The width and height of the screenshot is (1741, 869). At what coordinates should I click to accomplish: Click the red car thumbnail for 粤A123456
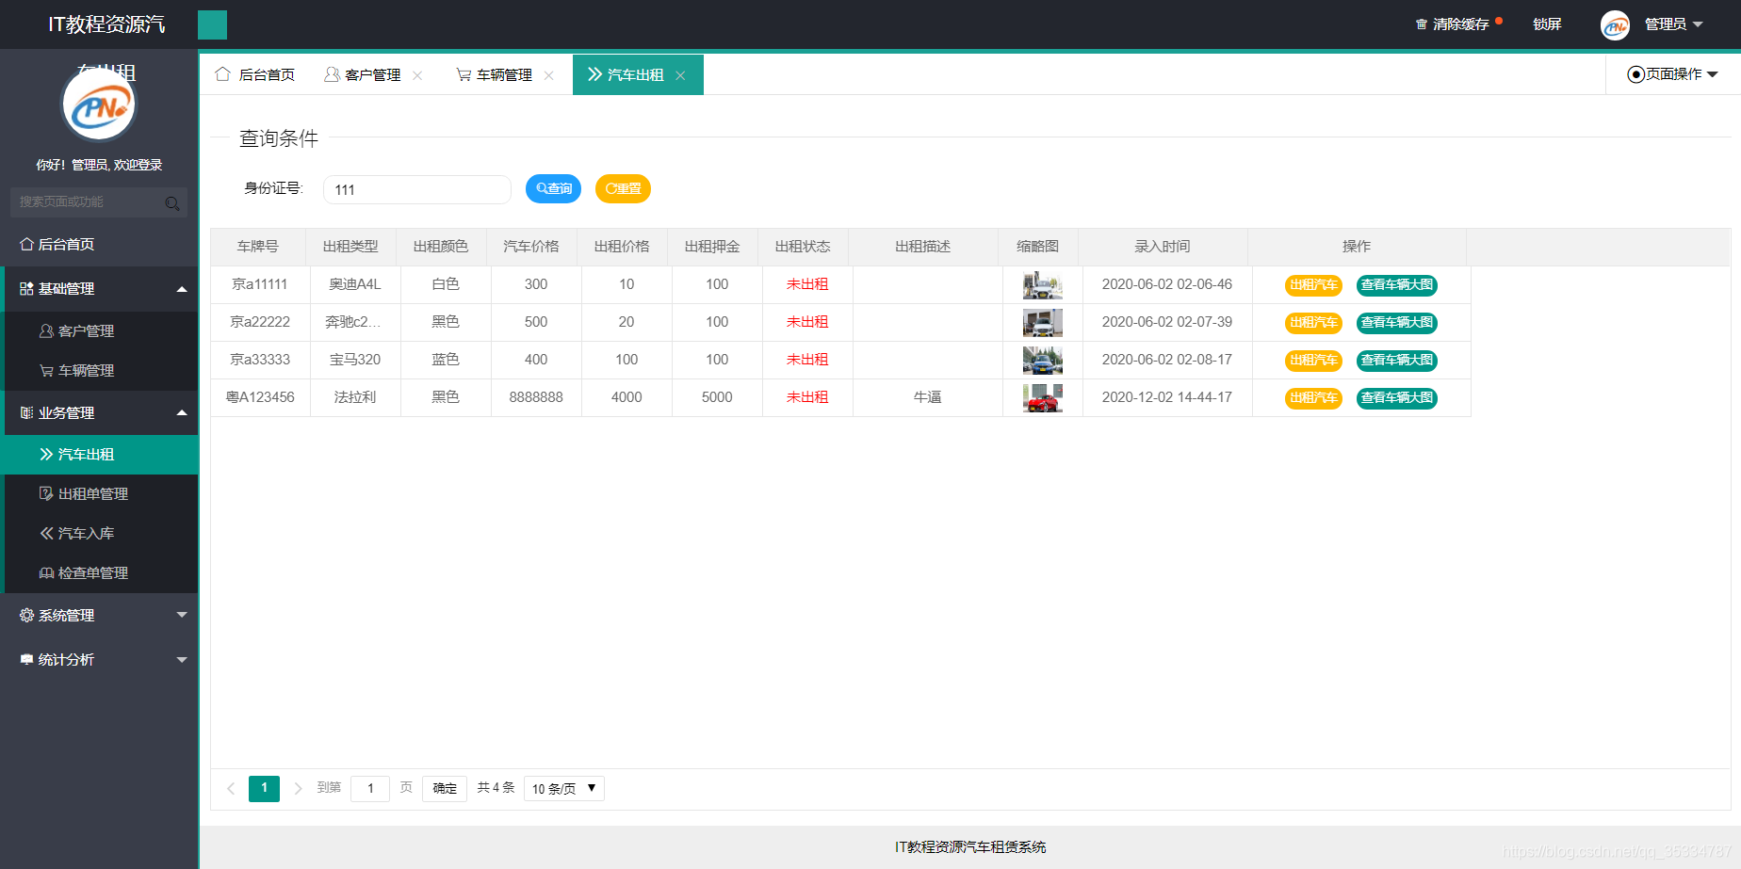tap(1043, 397)
